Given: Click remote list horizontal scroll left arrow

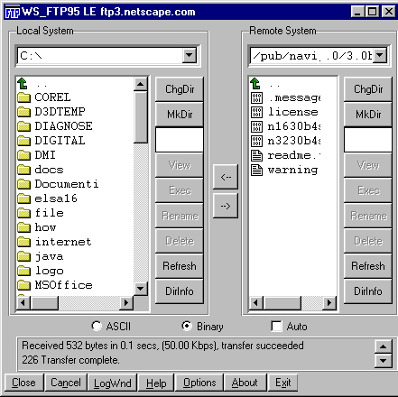Looking at the screenshot, I should (x=256, y=302).
